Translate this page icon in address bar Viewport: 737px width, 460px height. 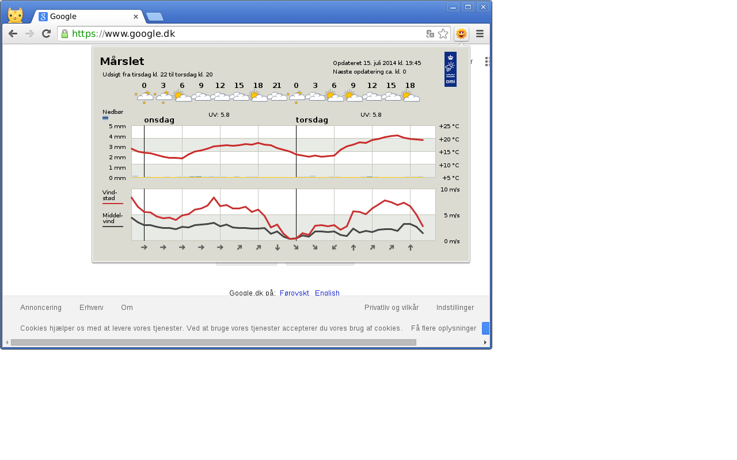(x=430, y=34)
